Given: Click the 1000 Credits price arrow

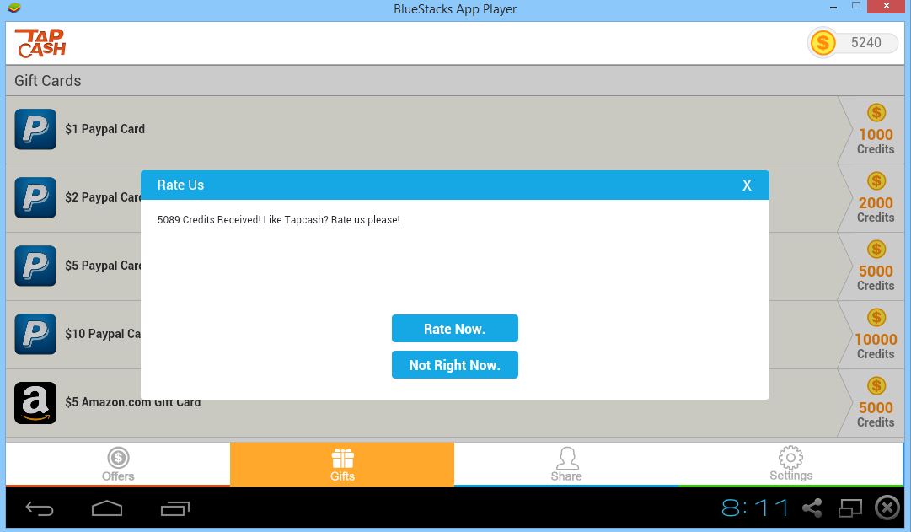Looking at the screenshot, I should (871, 130).
